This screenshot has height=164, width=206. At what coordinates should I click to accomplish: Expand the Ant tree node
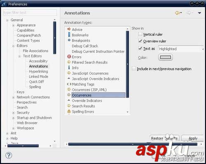7,133
